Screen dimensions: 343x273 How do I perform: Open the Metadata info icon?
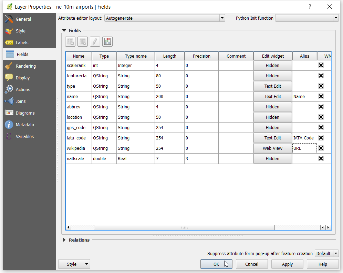point(9,125)
